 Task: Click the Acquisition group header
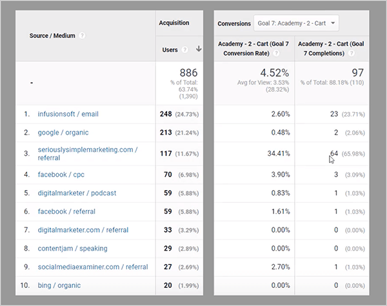(174, 23)
